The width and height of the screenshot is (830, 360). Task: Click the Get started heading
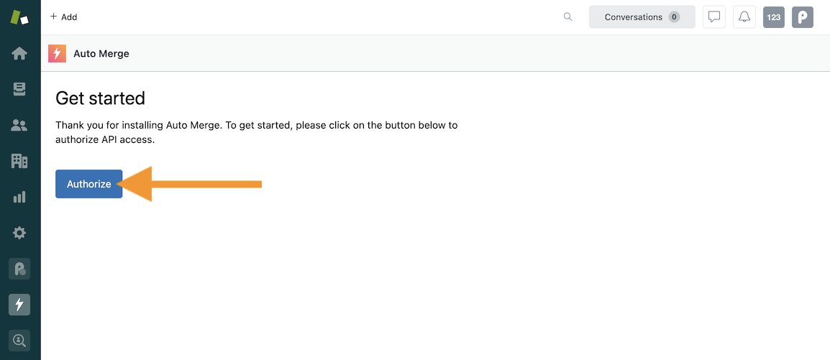point(100,98)
